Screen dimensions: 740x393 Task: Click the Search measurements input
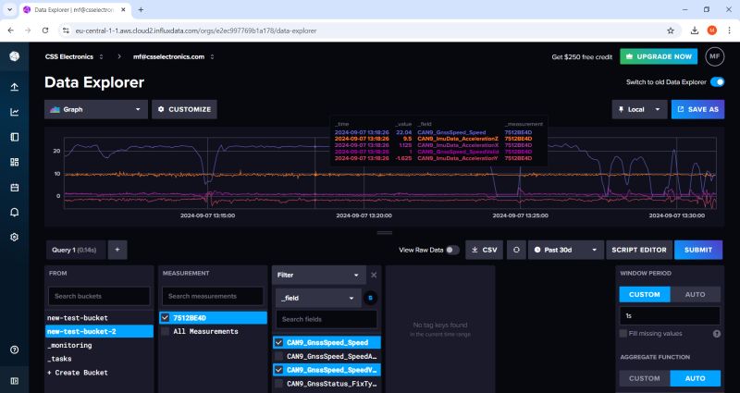pos(213,296)
